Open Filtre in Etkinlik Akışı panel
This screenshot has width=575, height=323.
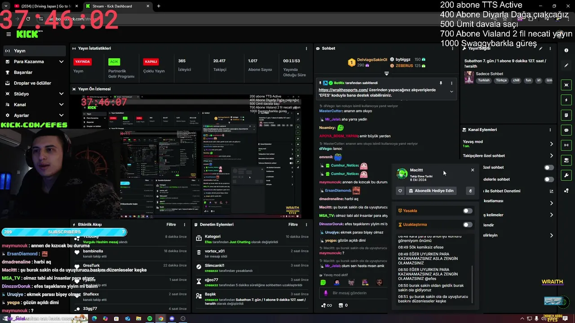point(171,224)
